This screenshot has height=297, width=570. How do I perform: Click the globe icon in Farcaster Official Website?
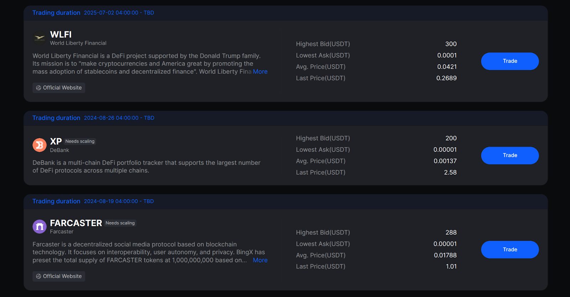tap(38, 276)
